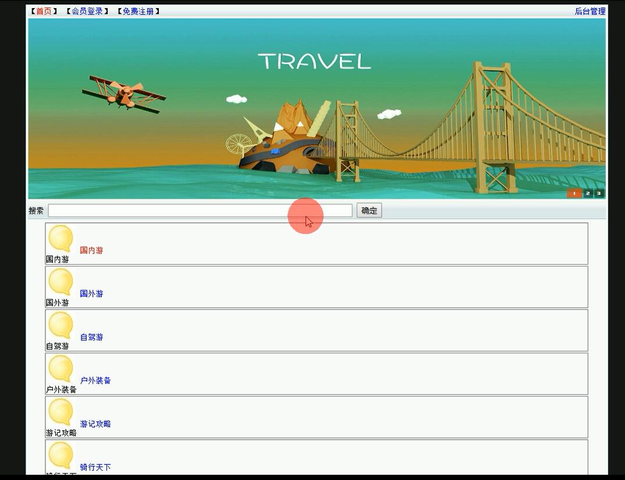Screen dimensions: 625x480
Task: Click the yellow bubble icon for 国外游
Action: 61,283
